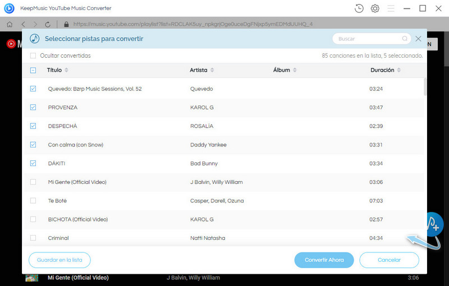Toggle the select-all checkbox in header
449x286 pixels.
33,70
